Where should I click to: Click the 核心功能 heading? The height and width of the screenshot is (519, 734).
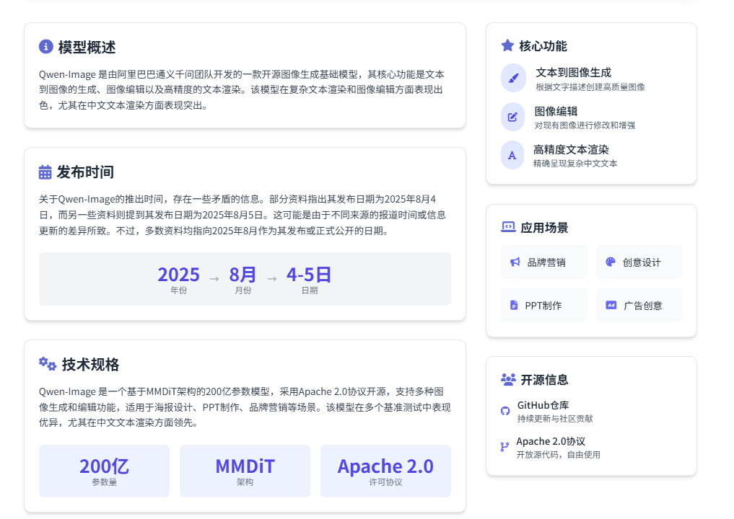(543, 46)
